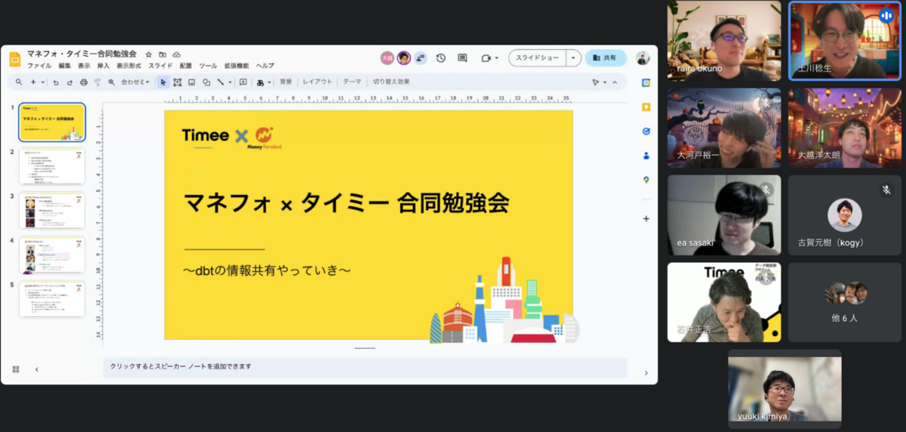Image resolution: width=906 pixels, height=432 pixels.
Task: Switch to grid view icon at bottom left
Action: point(16,369)
